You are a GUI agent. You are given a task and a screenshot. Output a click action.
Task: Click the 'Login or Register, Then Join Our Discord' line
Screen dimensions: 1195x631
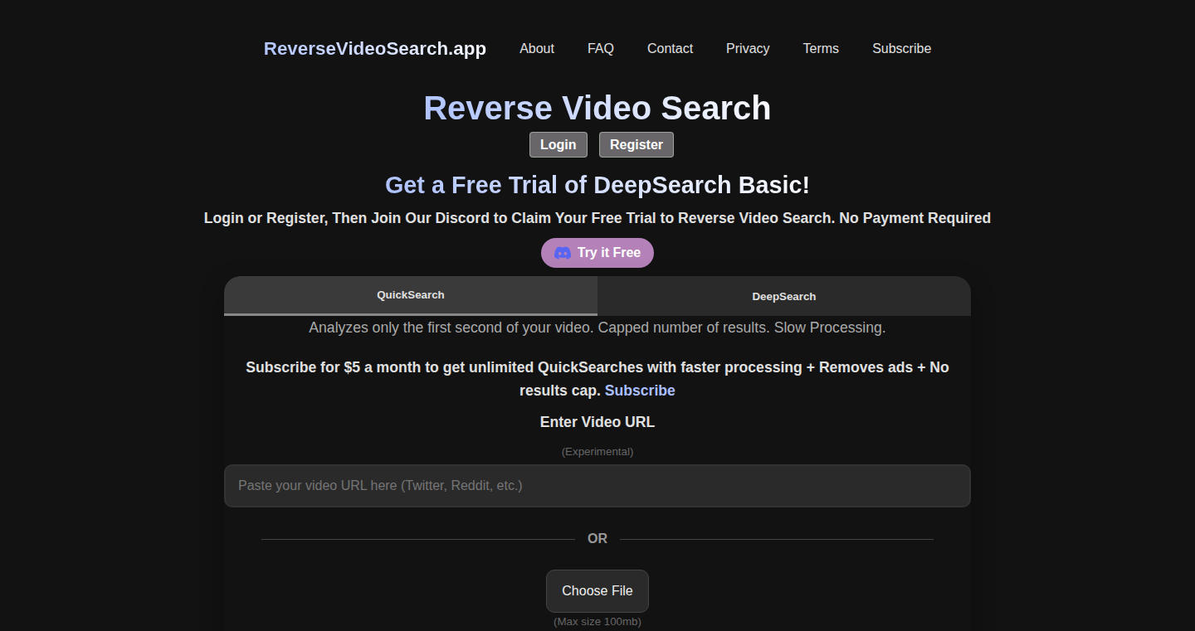tap(597, 218)
